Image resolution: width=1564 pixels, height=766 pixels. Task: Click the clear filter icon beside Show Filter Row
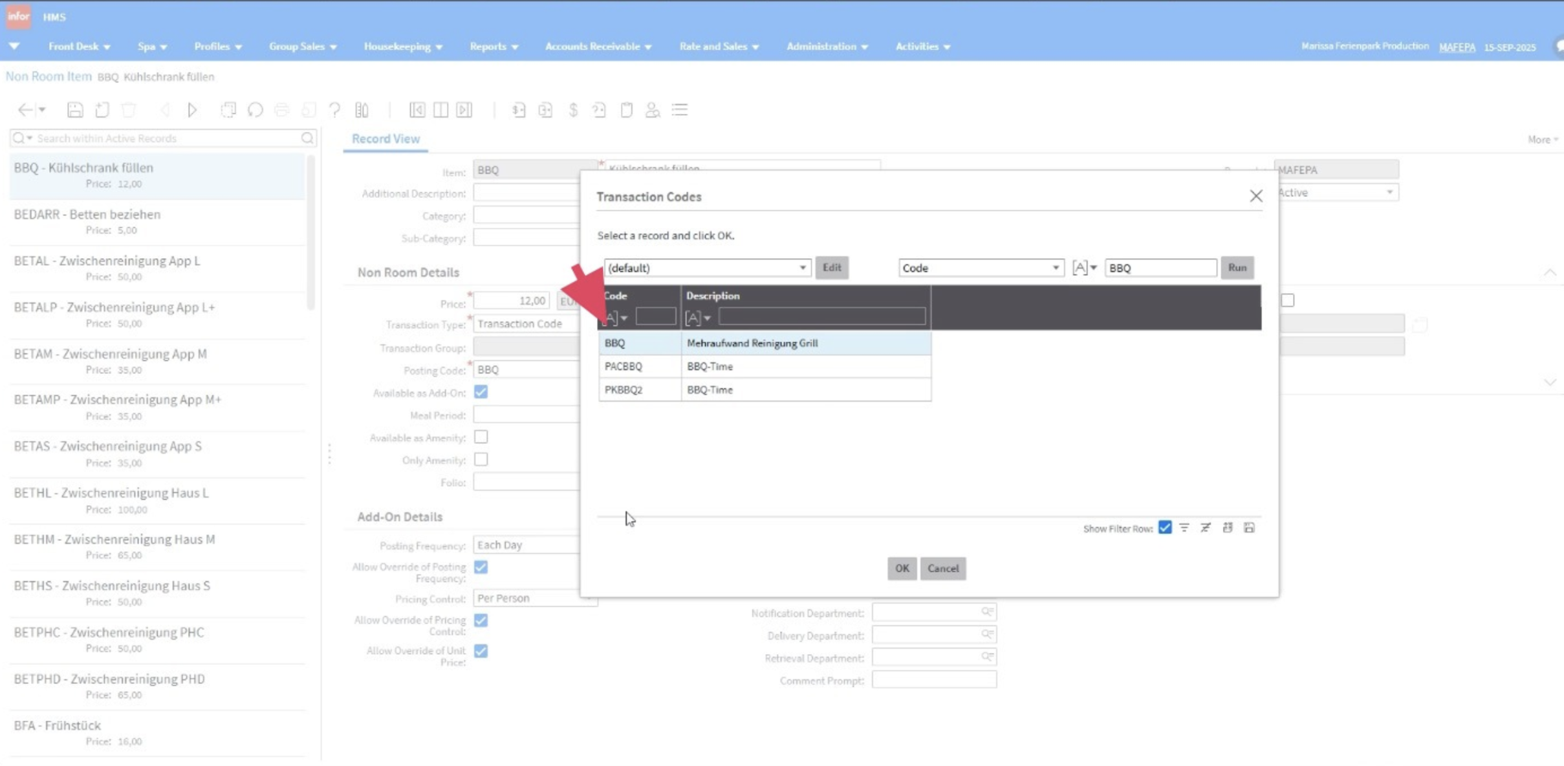point(1206,528)
